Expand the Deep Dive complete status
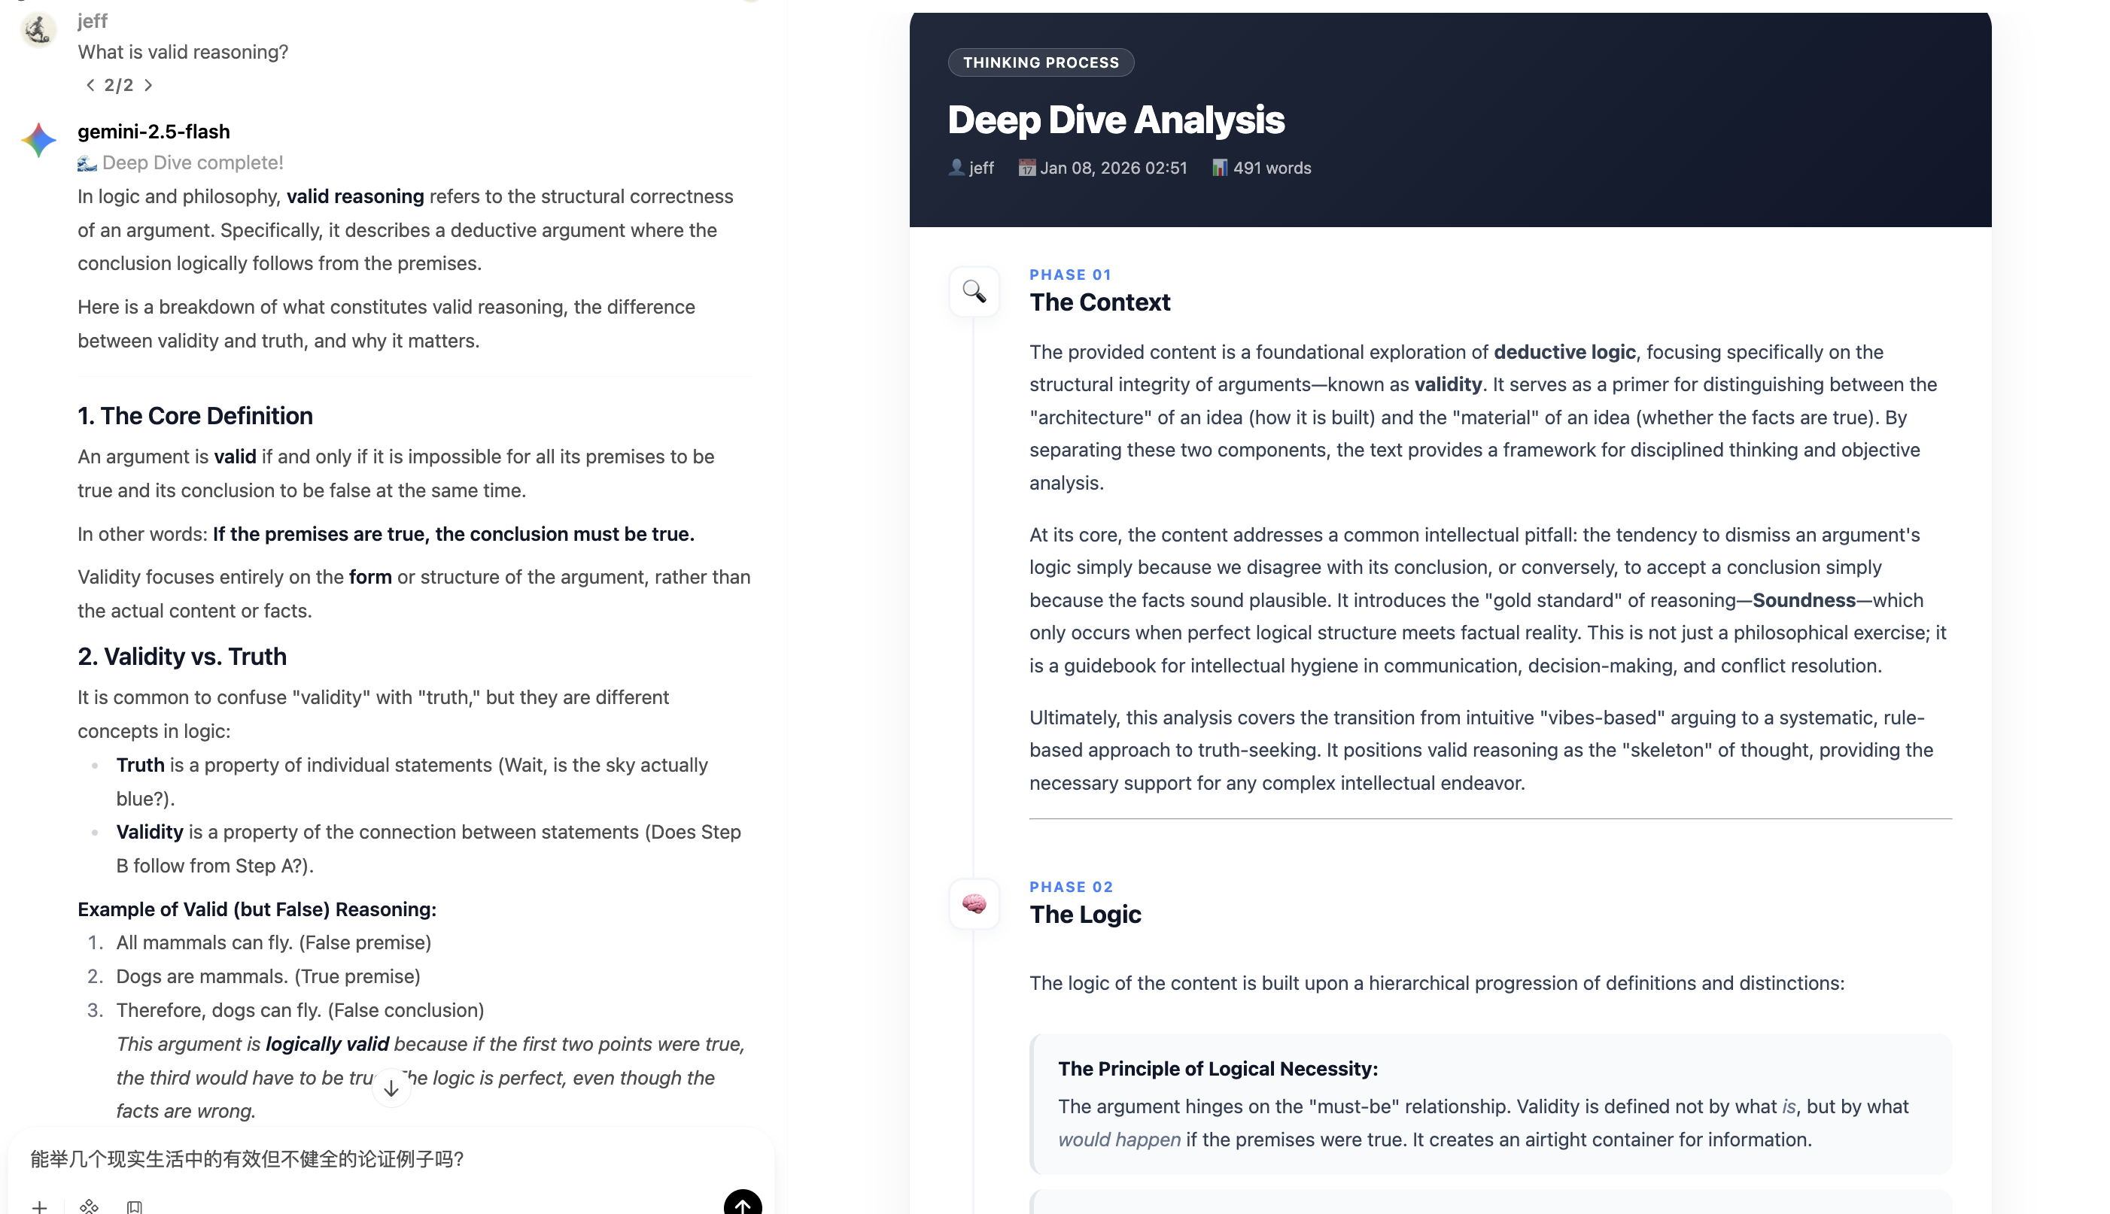 click(x=192, y=162)
